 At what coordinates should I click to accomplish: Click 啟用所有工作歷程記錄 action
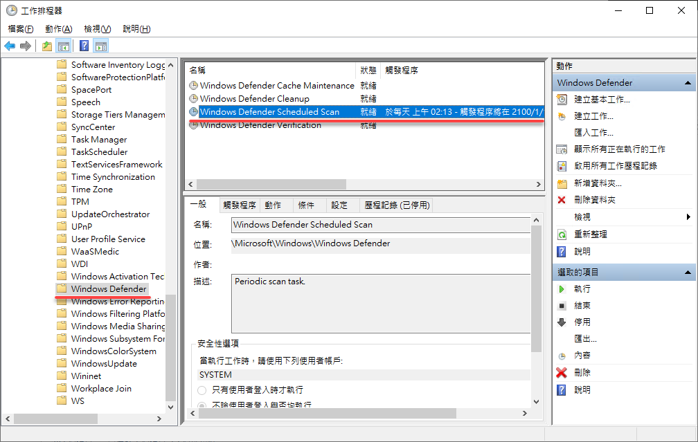[x=616, y=166]
